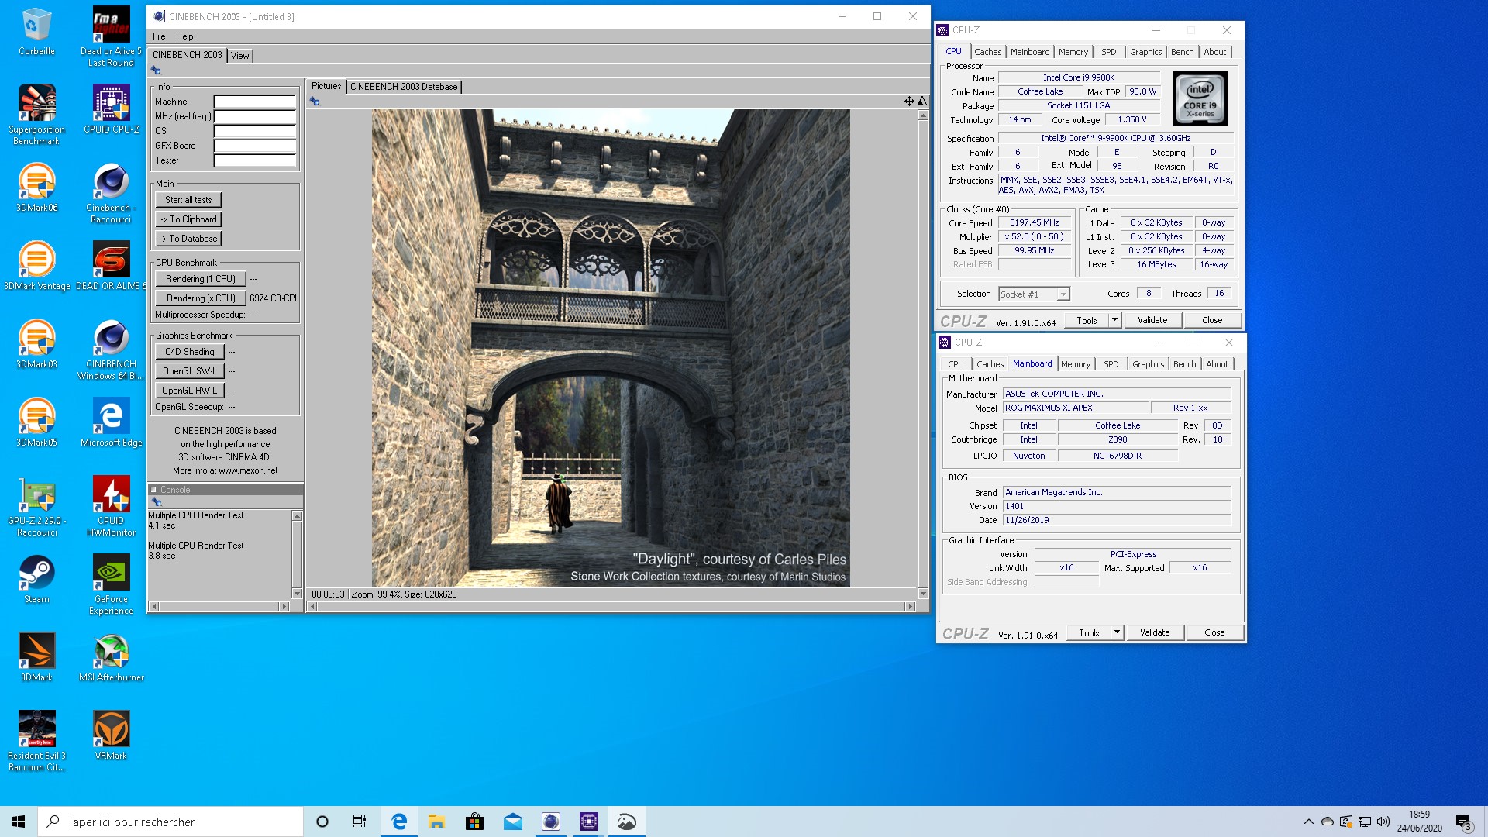Open the Windows Start menu
The image size is (1488, 837).
[19, 821]
